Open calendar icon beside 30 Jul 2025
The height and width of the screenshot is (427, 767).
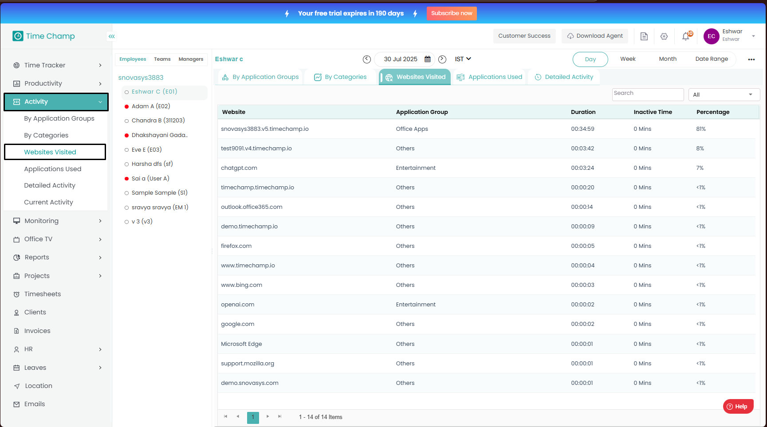(428, 59)
